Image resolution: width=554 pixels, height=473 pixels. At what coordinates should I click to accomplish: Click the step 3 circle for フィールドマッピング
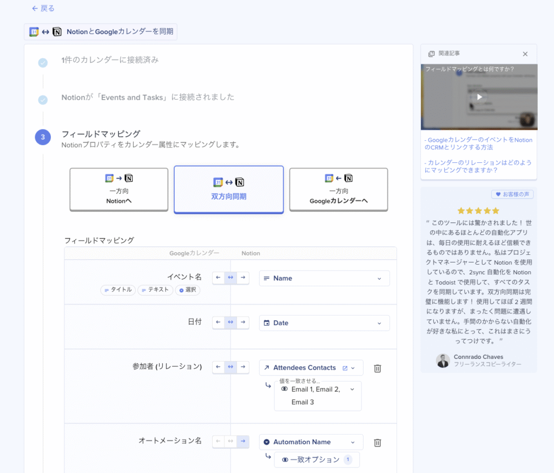[43, 137]
